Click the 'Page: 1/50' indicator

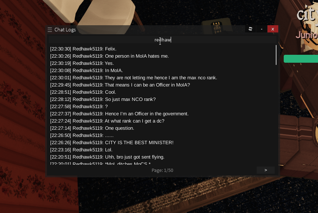pyautogui.click(x=162, y=170)
